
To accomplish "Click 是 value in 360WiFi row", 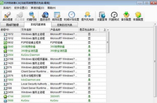I will coord(89,97).
